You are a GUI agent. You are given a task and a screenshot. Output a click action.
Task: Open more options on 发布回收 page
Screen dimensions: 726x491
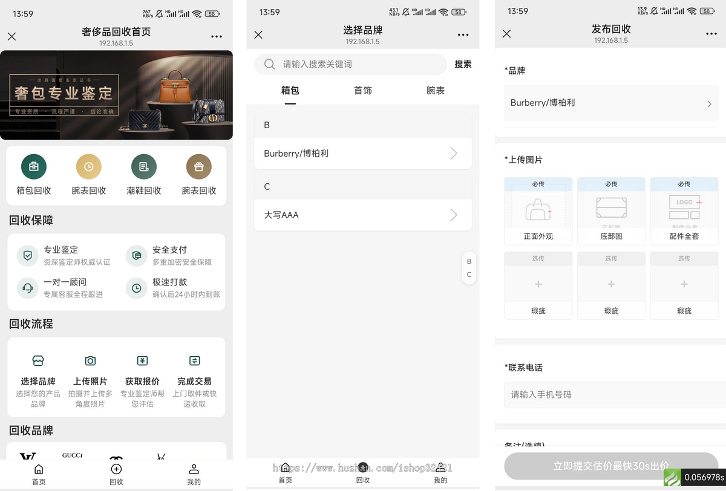coord(711,33)
